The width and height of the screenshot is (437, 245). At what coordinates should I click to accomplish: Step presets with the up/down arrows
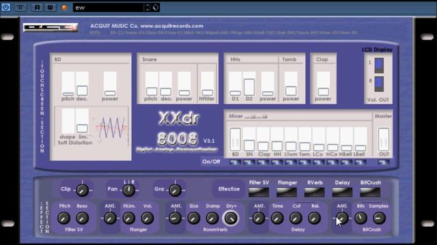[147, 7]
